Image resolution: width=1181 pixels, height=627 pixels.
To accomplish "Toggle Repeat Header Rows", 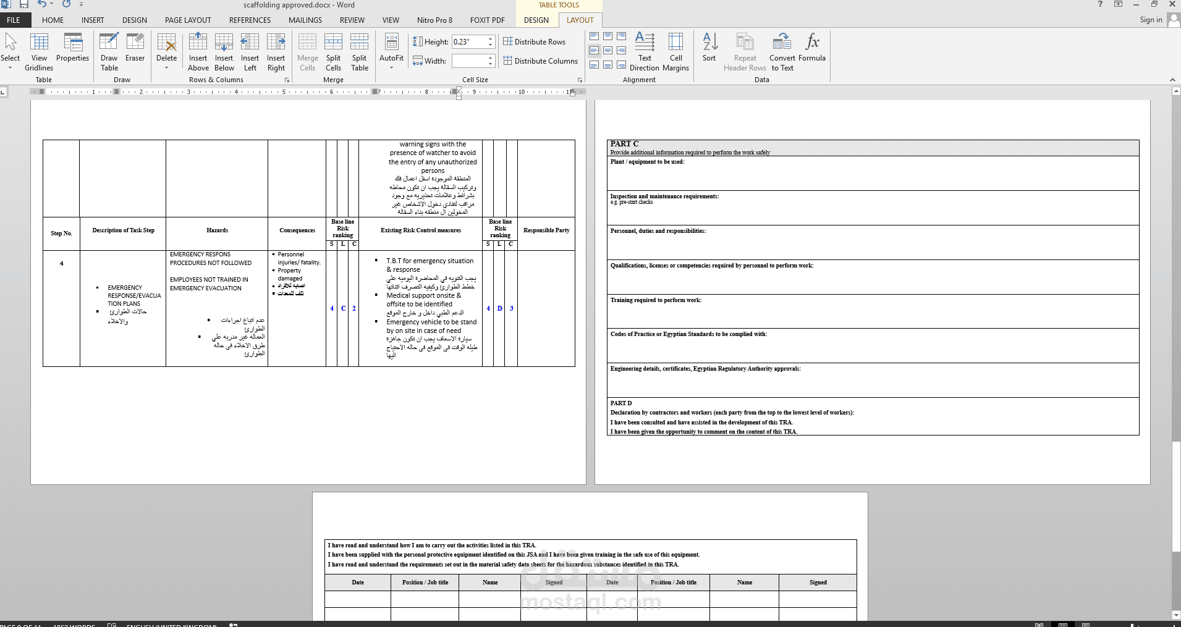I will pyautogui.click(x=745, y=53).
